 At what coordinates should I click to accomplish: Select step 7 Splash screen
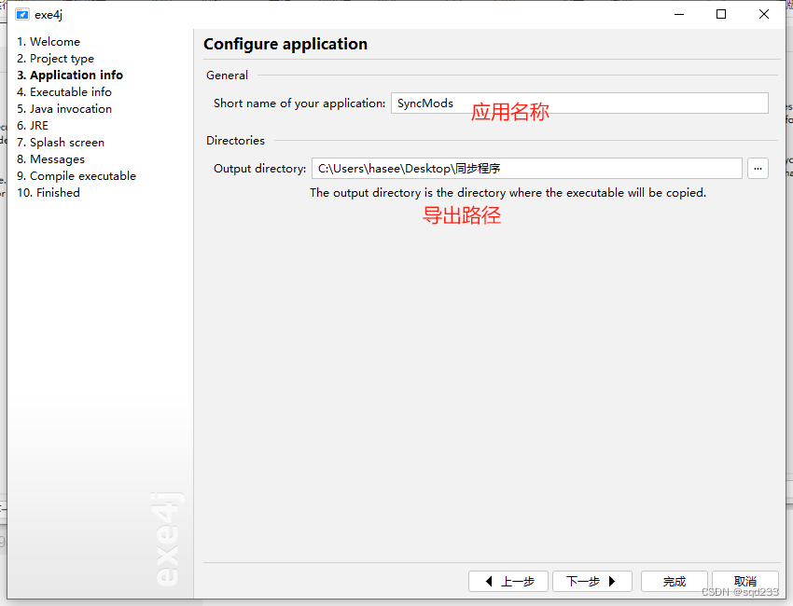[61, 143]
